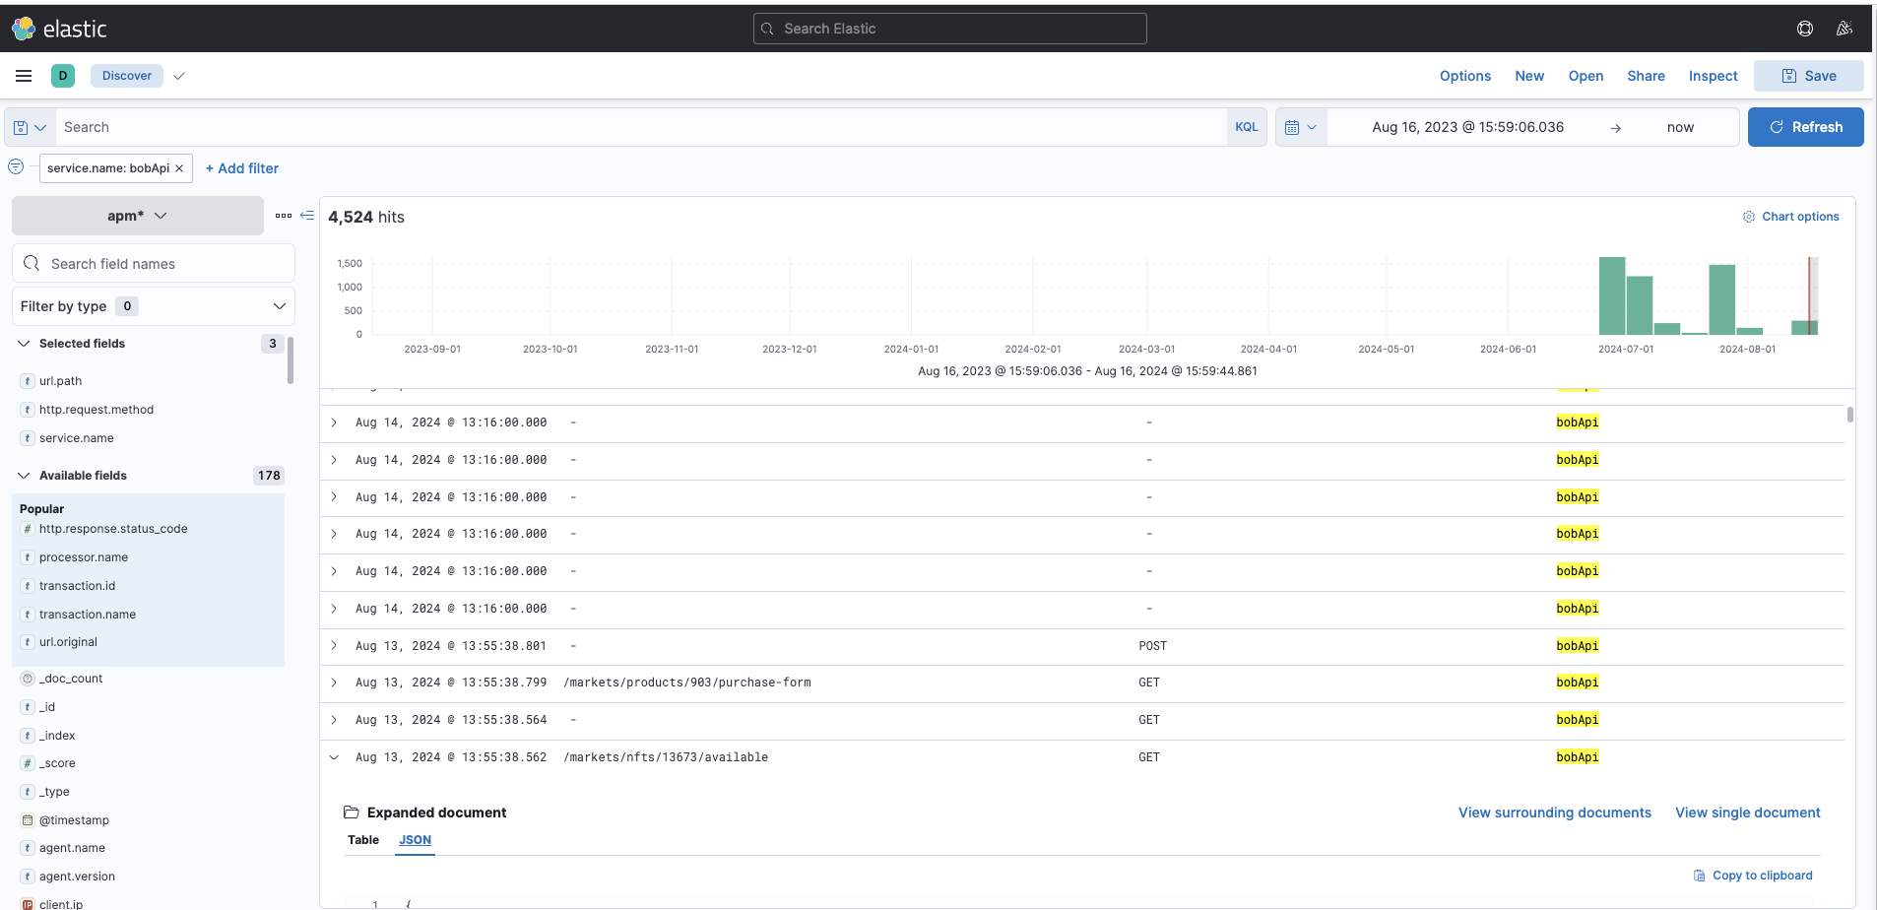The width and height of the screenshot is (1877, 910).
Task: Click the Copy to clipboard icon
Action: click(x=1699, y=876)
